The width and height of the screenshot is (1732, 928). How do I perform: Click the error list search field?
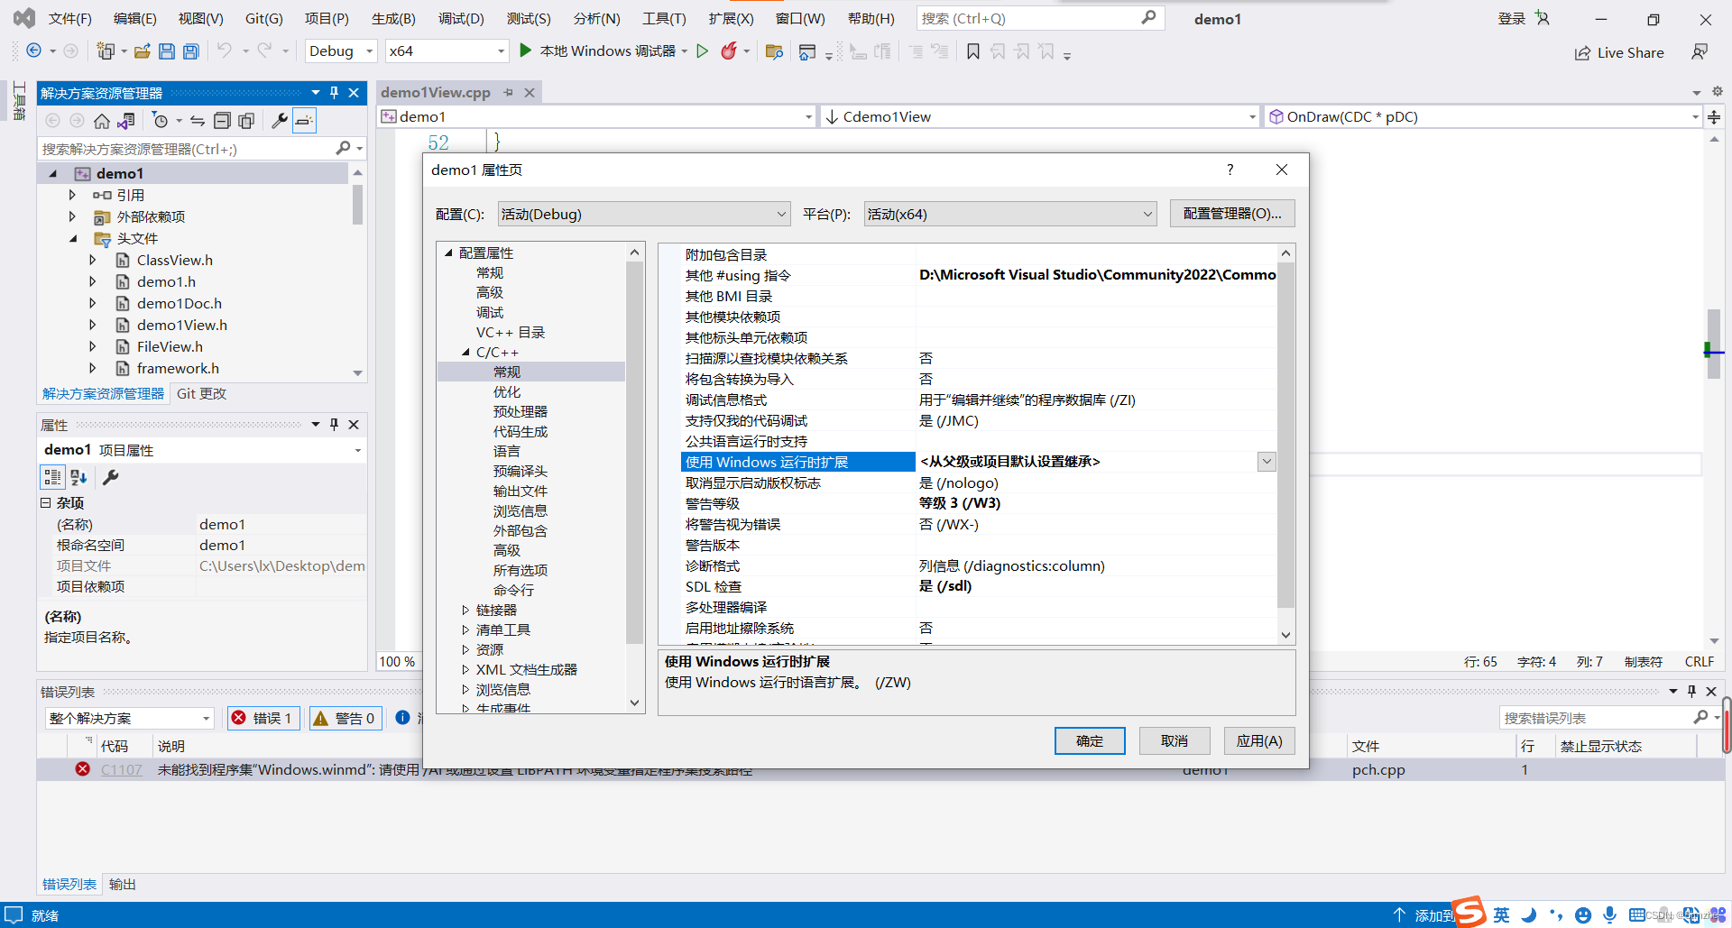click(x=1597, y=718)
